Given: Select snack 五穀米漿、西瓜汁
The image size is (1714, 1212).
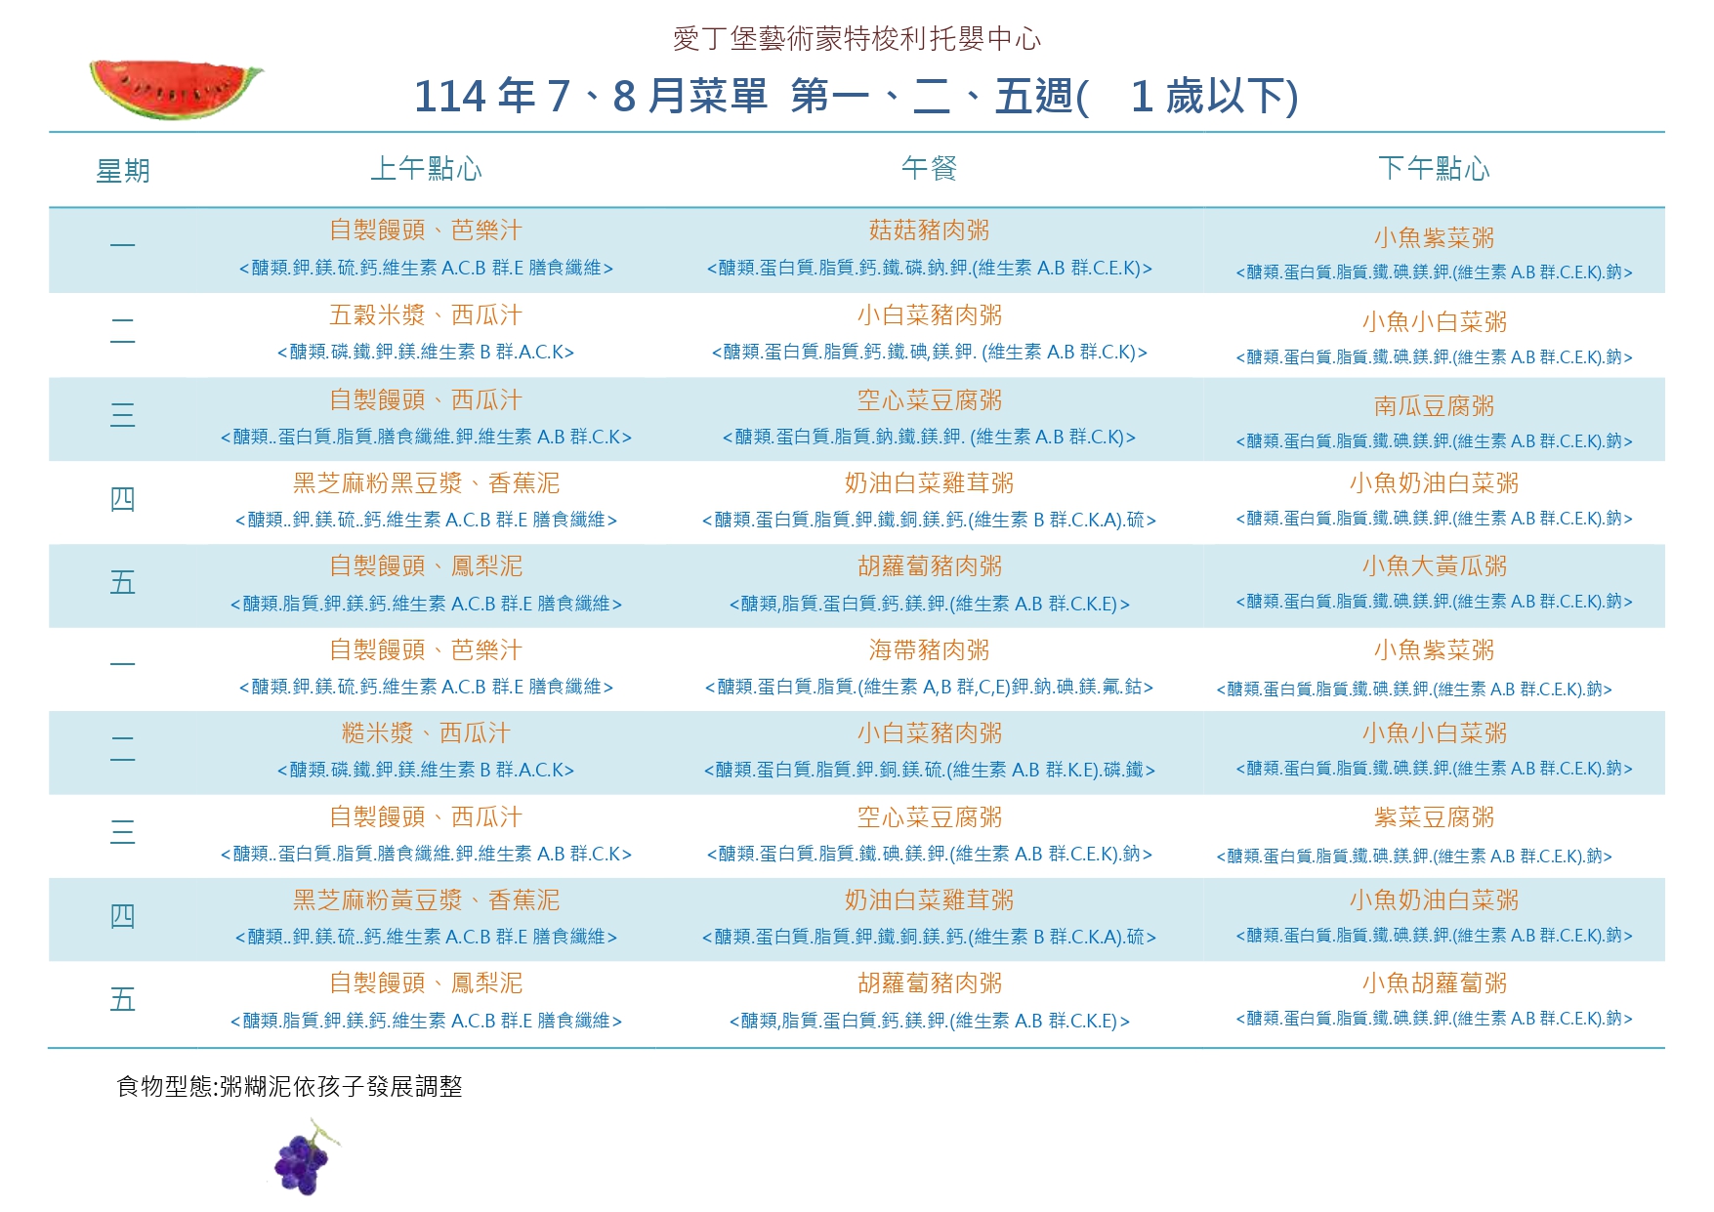Looking at the screenshot, I should tap(426, 315).
